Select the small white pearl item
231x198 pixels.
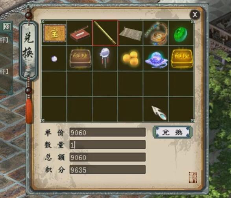54,59
